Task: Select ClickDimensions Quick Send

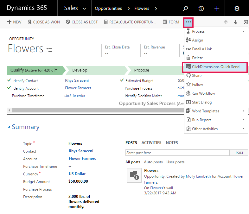Action: 215,67
